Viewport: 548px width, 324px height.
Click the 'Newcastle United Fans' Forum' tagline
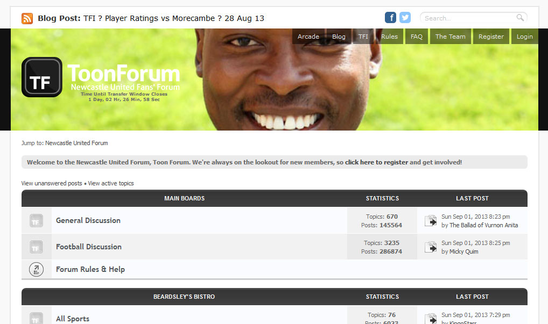coord(125,87)
